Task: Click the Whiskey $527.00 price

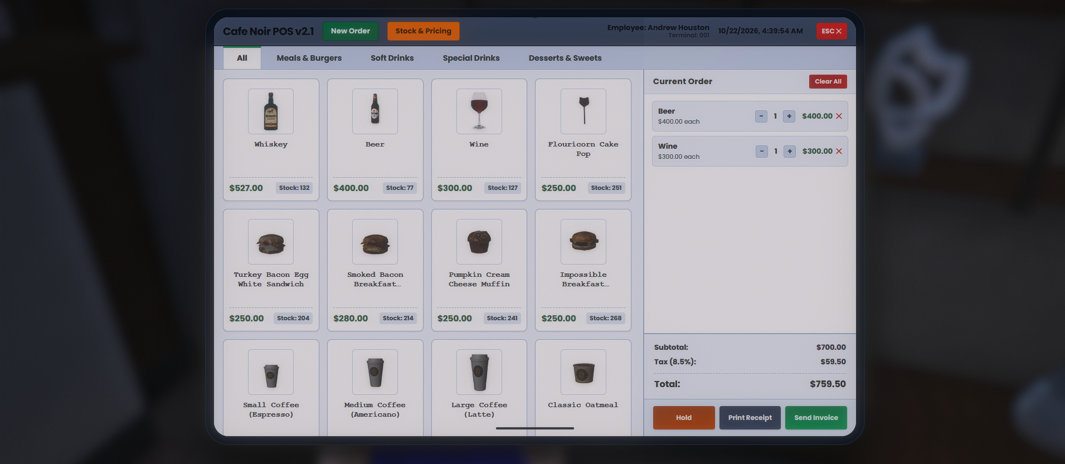Action: pos(246,188)
